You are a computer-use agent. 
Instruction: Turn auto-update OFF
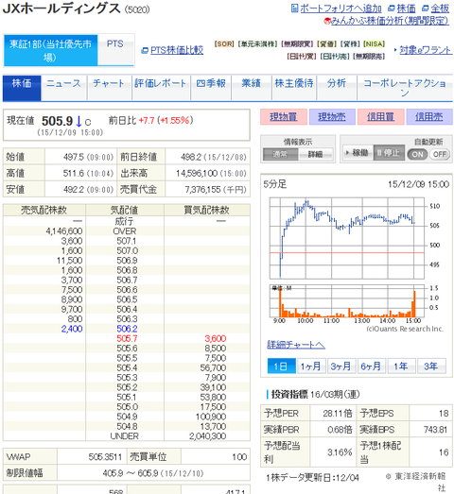pyautogui.click(x=440, y=154)
